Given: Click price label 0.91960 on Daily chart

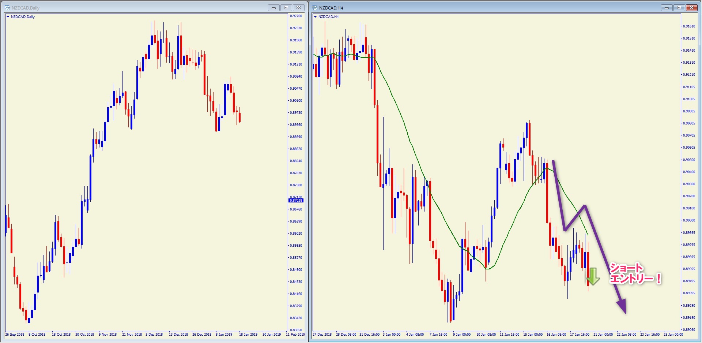Looking at the screenshot, I should (296, 40).
